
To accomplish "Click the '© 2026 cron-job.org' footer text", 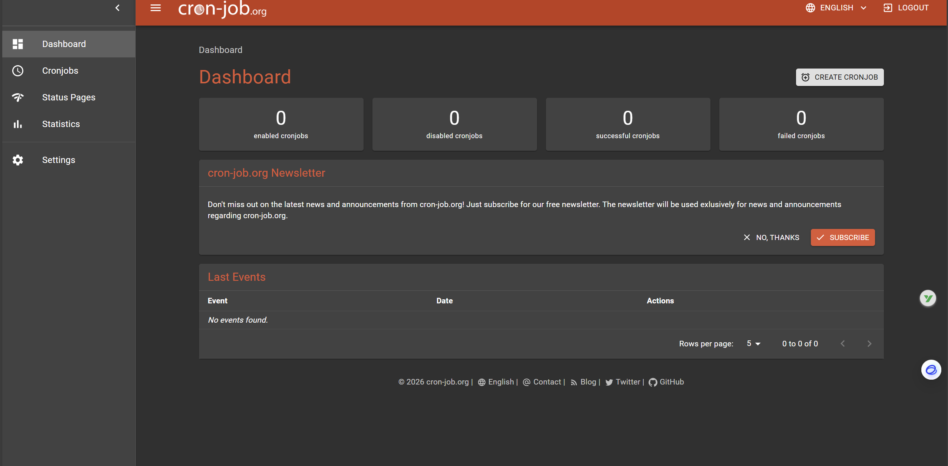I will coord(434,382).
